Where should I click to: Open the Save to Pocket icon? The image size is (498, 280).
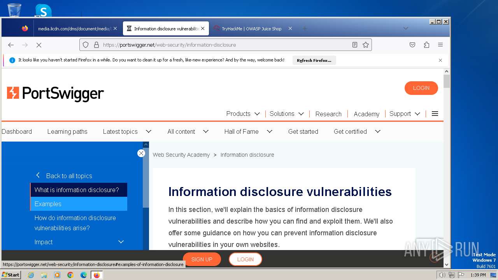point(412,45)
